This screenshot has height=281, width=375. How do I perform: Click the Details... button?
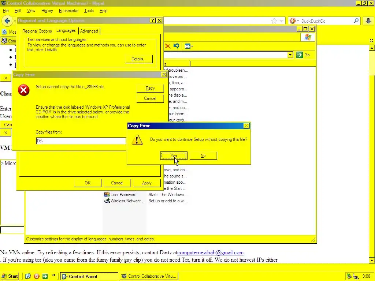click(139, 59)
